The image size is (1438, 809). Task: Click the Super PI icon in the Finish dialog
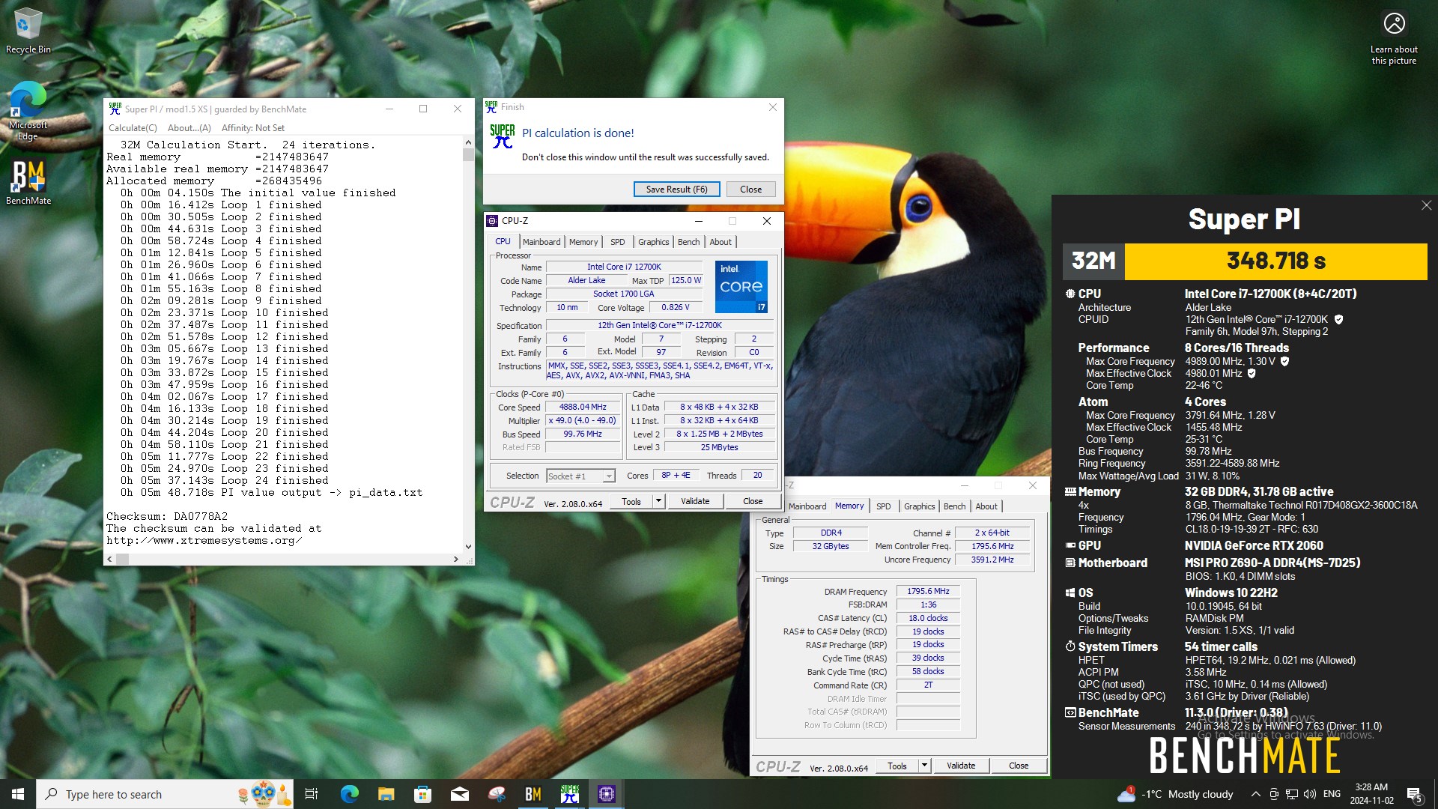coord(503,136)
